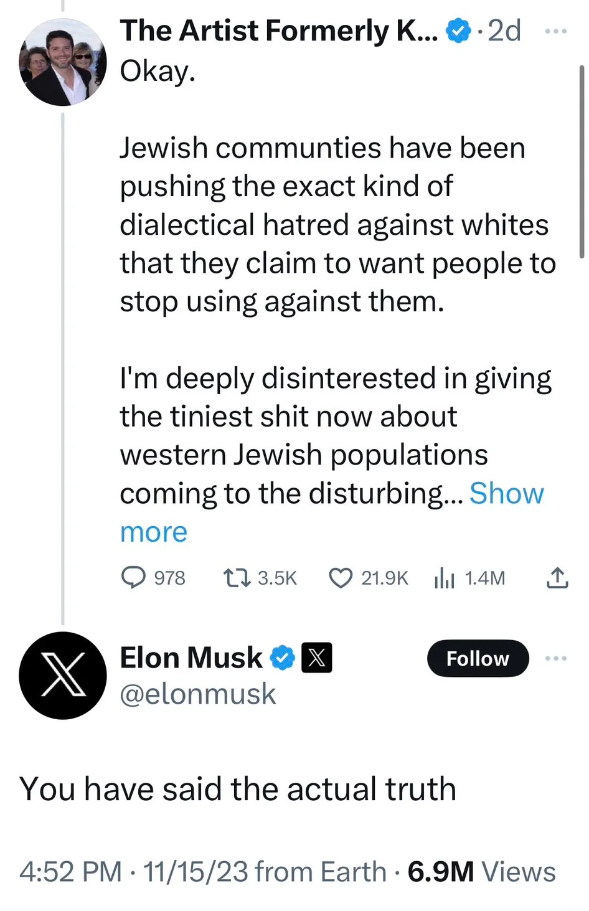Open Elon Musk's X logo profile picture

pyautogui.click(x=63, y=676)
